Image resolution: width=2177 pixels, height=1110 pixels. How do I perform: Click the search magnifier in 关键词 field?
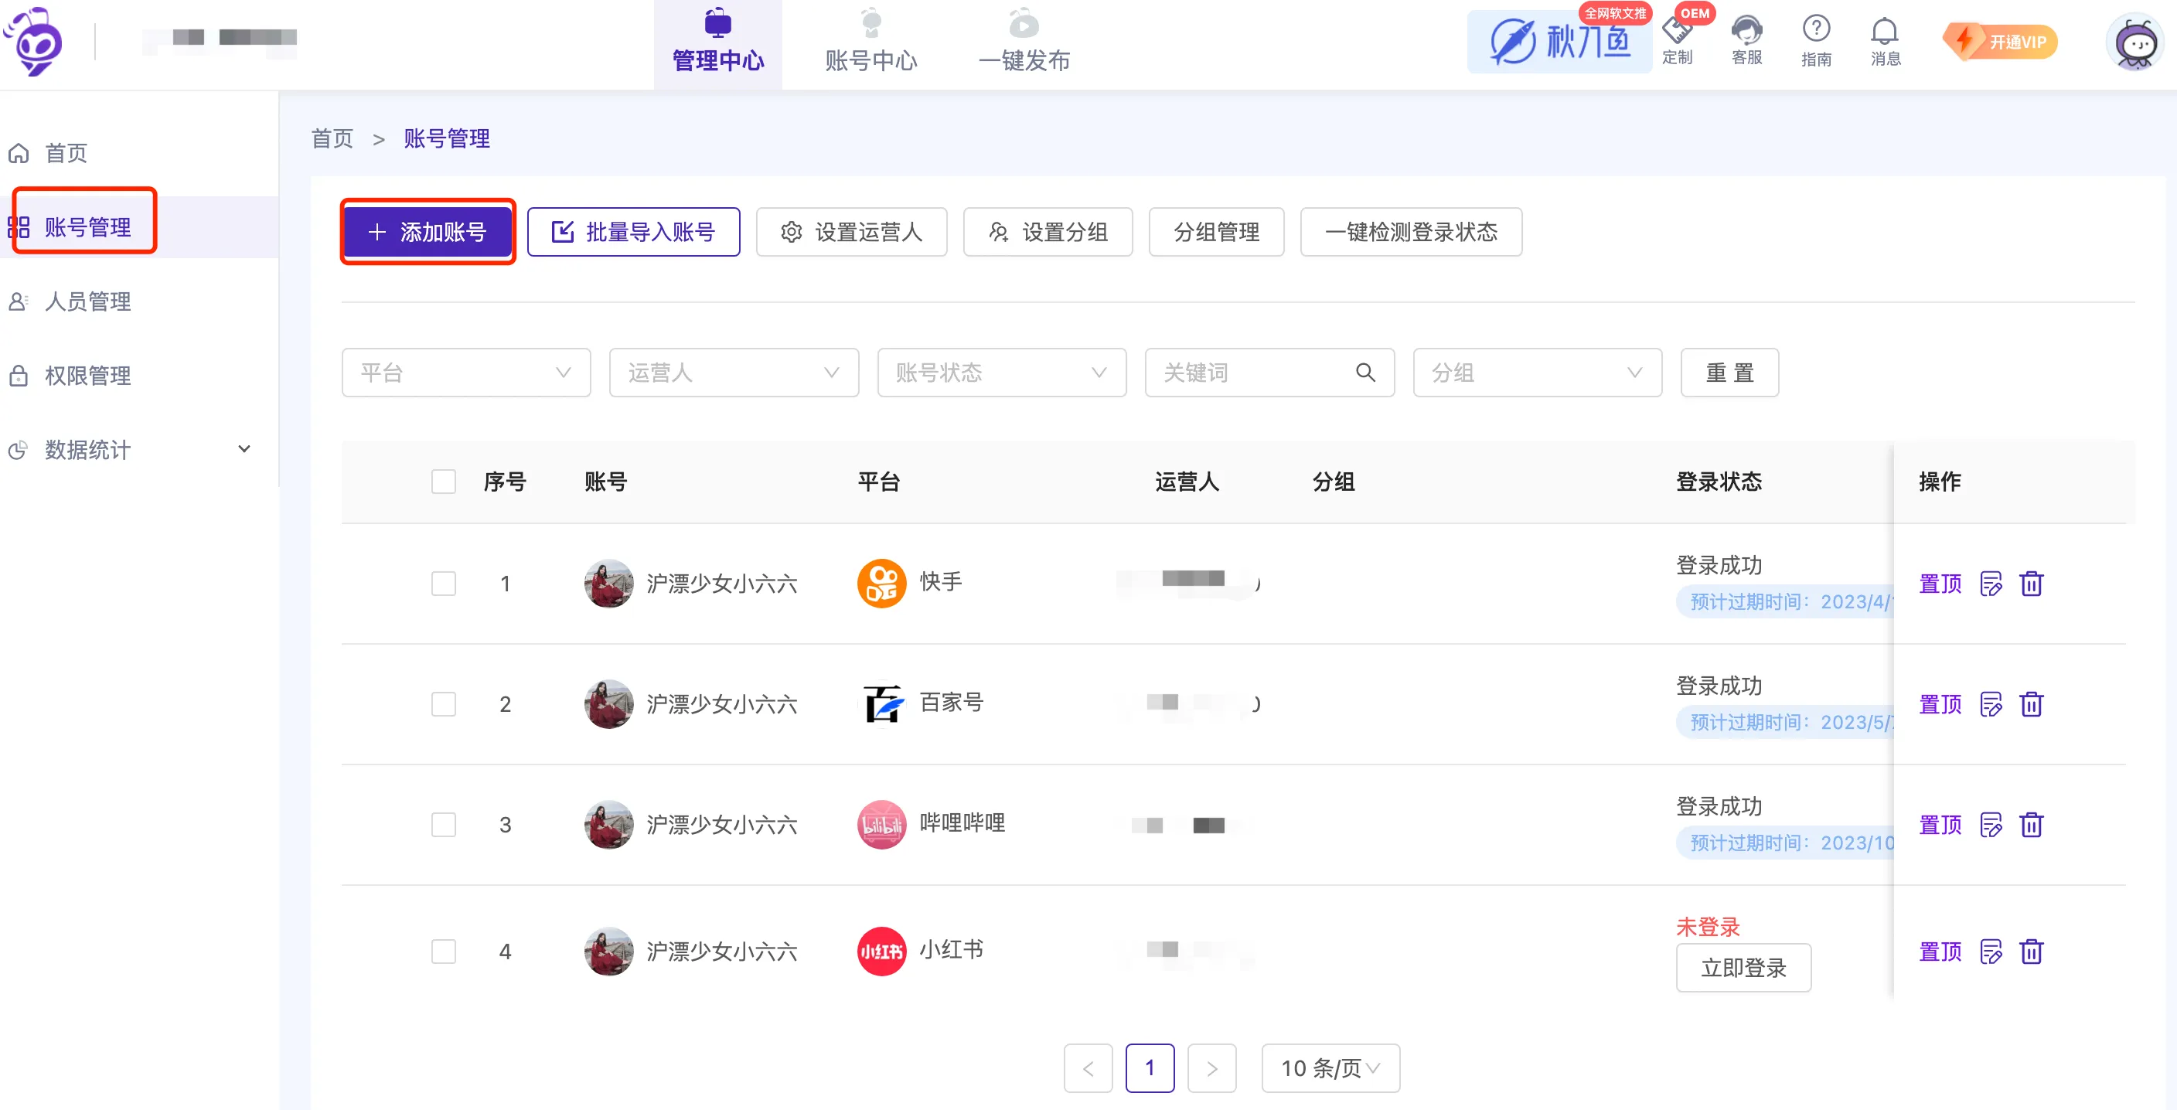point(1364,373)
